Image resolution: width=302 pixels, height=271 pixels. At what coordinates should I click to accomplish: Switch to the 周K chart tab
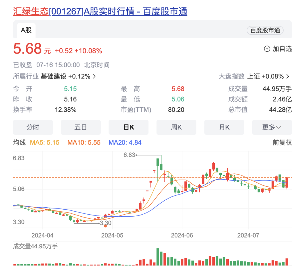176,127
